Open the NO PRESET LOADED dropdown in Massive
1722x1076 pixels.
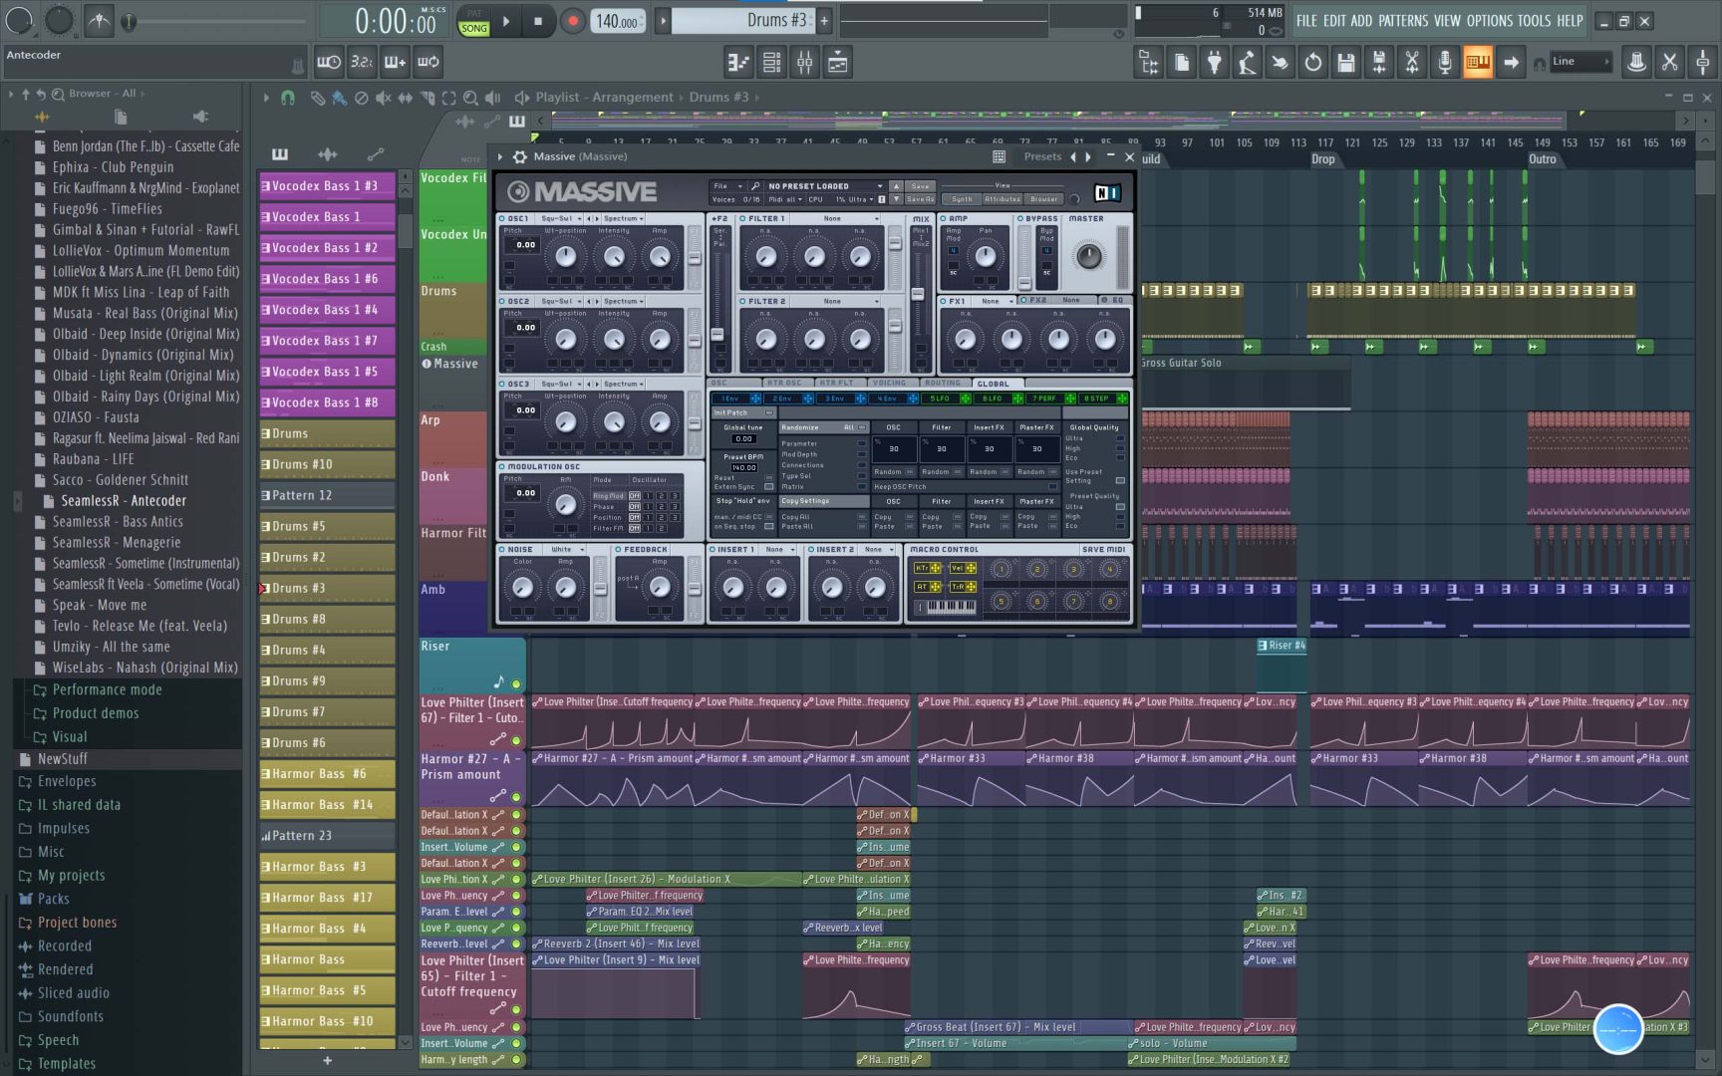[x=824, y=186]
